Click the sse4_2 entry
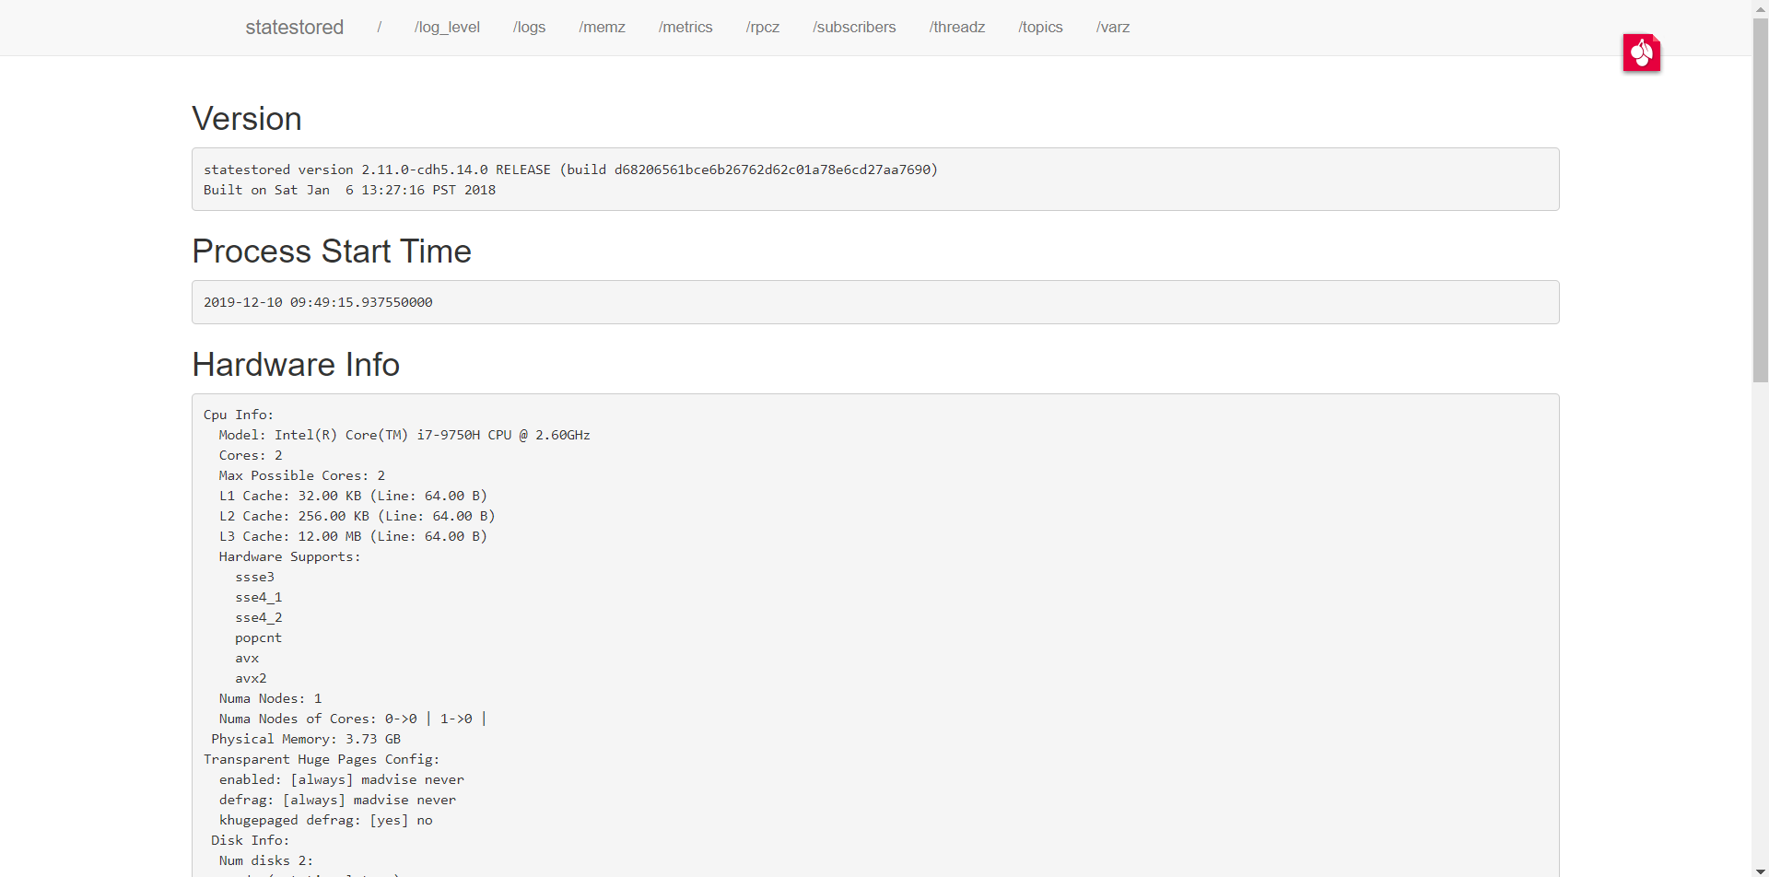The height and width of the screenshot is (877, 1769). click(x=258, y=617)
